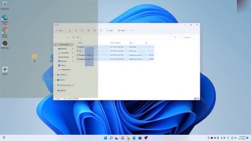Sort by the Size column header
The width and height of the screenshot is (251, 141).
coord(146,43)
